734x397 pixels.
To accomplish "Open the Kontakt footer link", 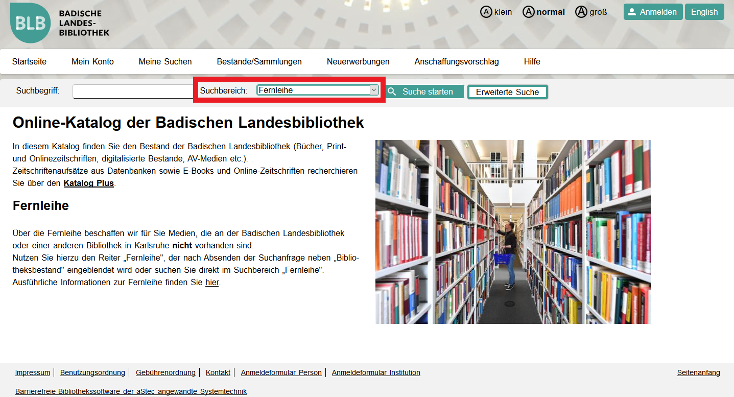I will pos(218,372).
